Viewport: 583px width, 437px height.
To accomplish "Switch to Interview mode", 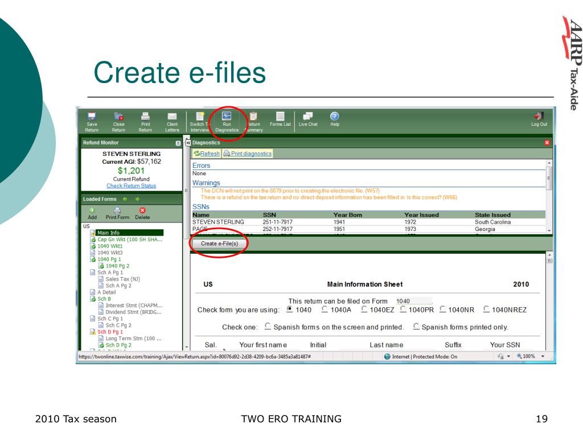I will [x=200, y=122].
